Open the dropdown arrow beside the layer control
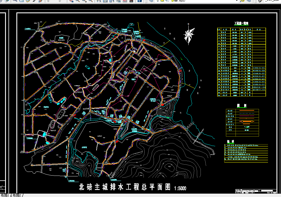 pos(237,1)
